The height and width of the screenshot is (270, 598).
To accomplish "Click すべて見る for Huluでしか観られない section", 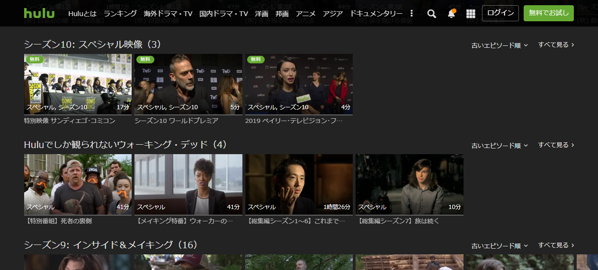I will click(556, 145).
